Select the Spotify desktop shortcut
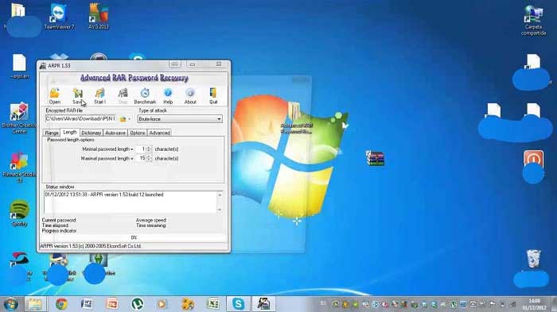The width and height of the screenshot is (557, 312). (20, 213)
